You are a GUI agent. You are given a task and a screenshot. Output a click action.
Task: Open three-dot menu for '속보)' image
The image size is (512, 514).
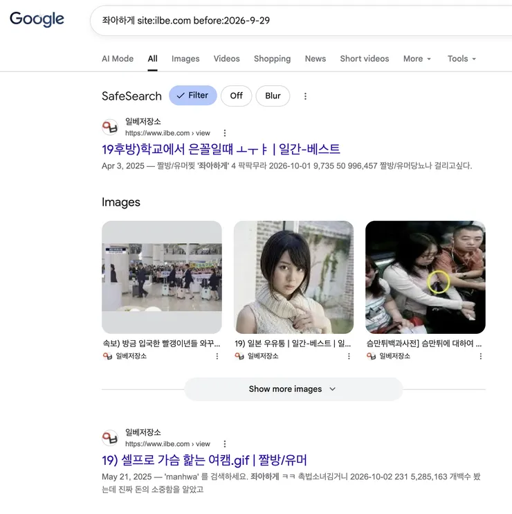point(217,356)
